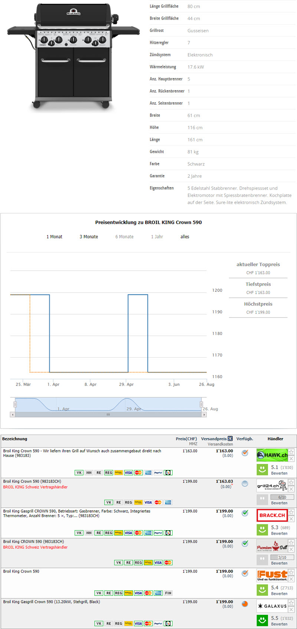Select the 6 Monate chart range
297x629 pixels.
pyautogui.click(x=124, y=237)
